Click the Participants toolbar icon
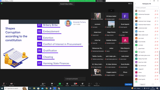The height and width of the screenshot is (90, 160). tap(43, 84)
